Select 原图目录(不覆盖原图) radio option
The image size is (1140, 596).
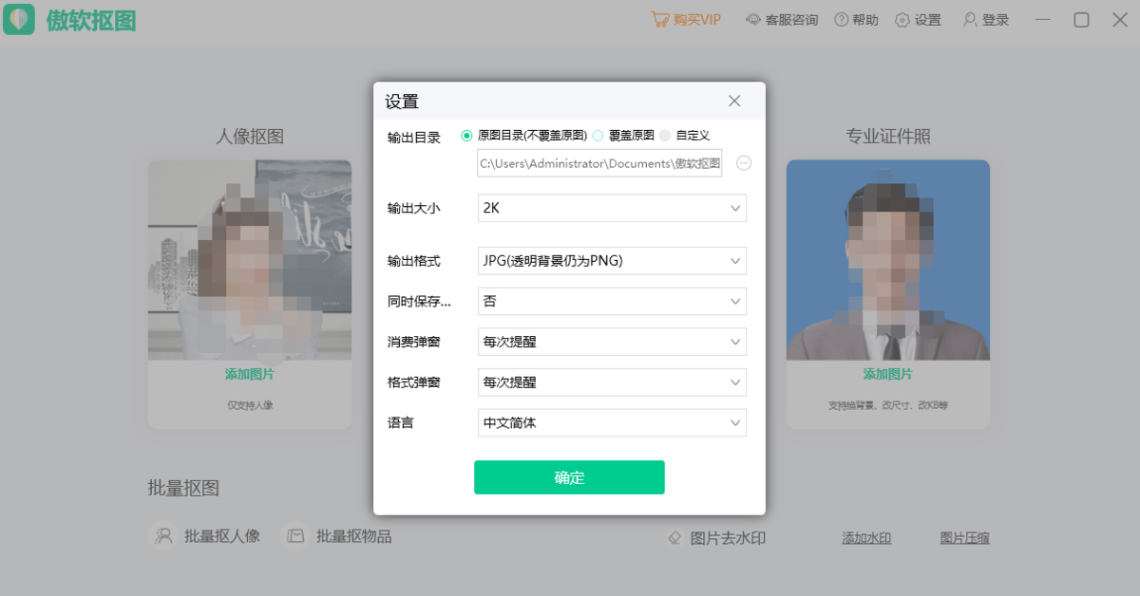466,136
